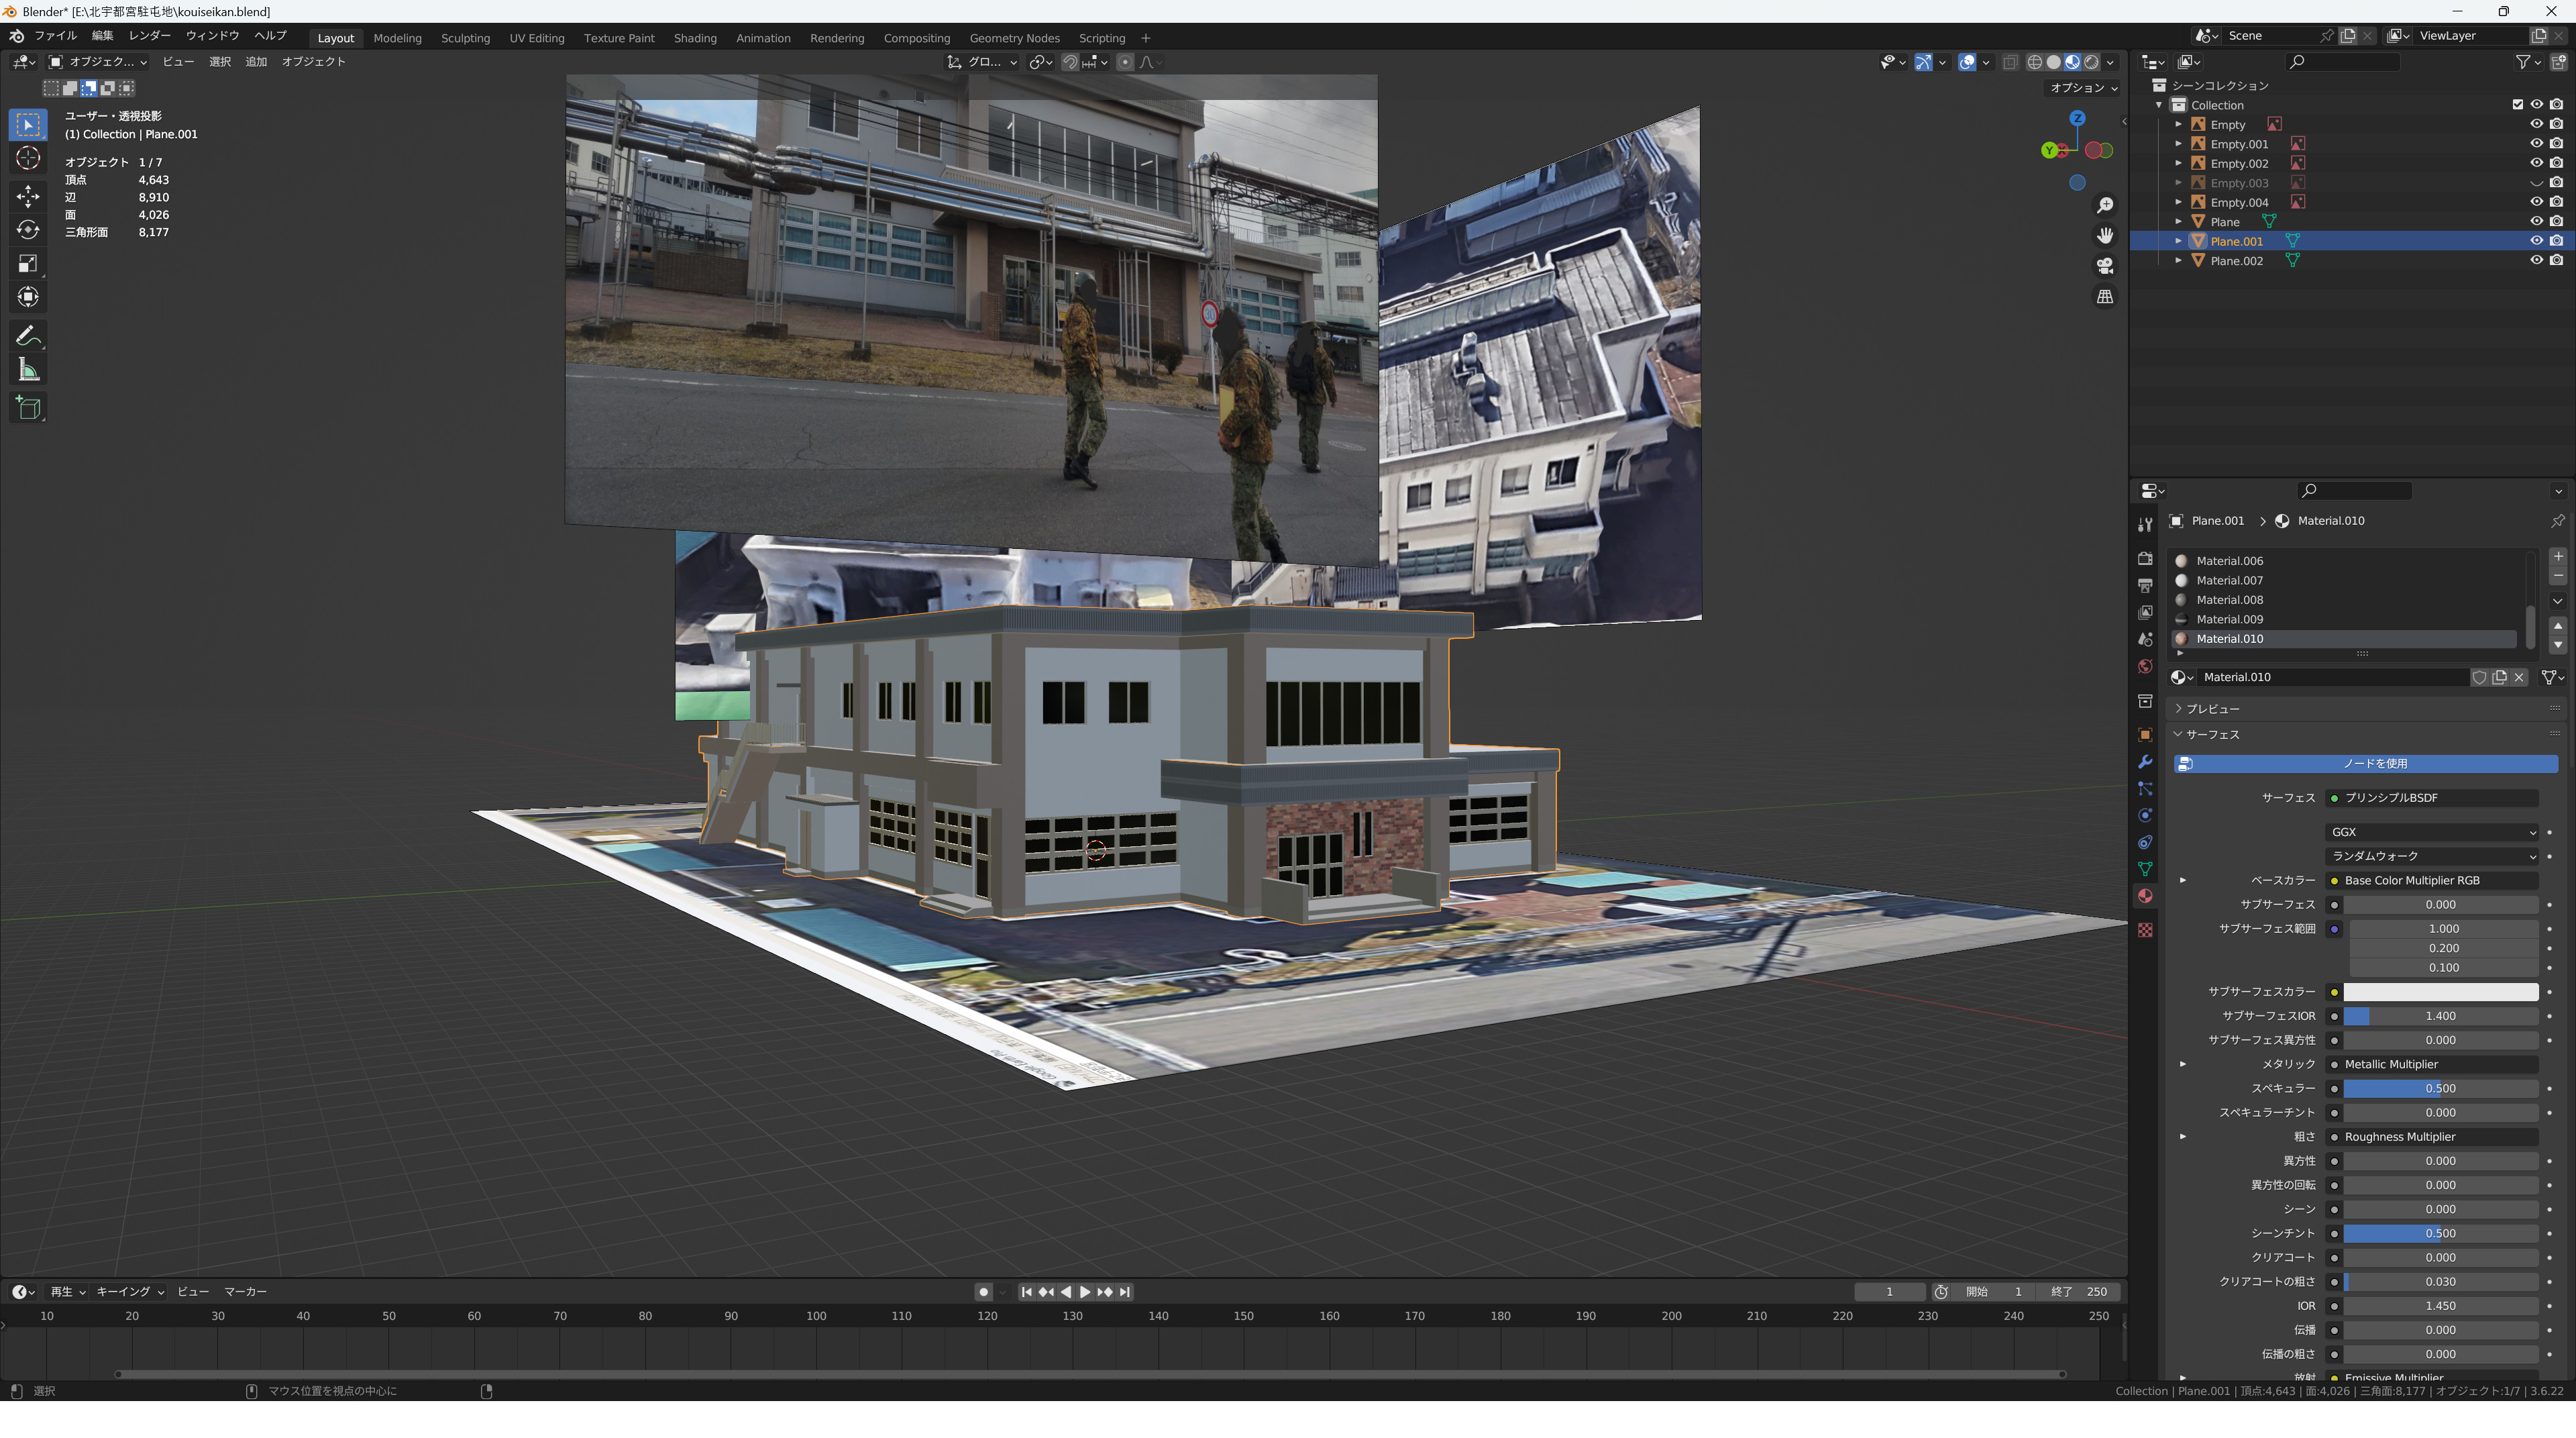Choose the Add Cube tool
The image size is (2576, 1438).
28,408
